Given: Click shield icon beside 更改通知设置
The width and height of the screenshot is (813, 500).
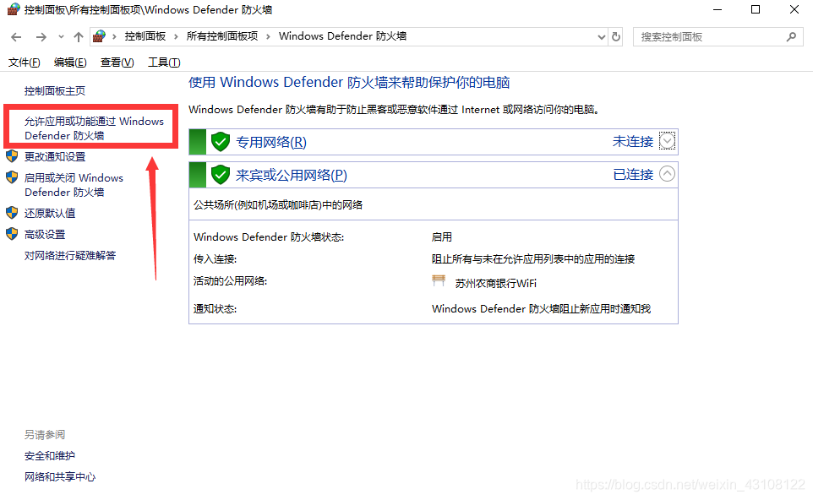Looking at the screenshot, I should point(12,156).
